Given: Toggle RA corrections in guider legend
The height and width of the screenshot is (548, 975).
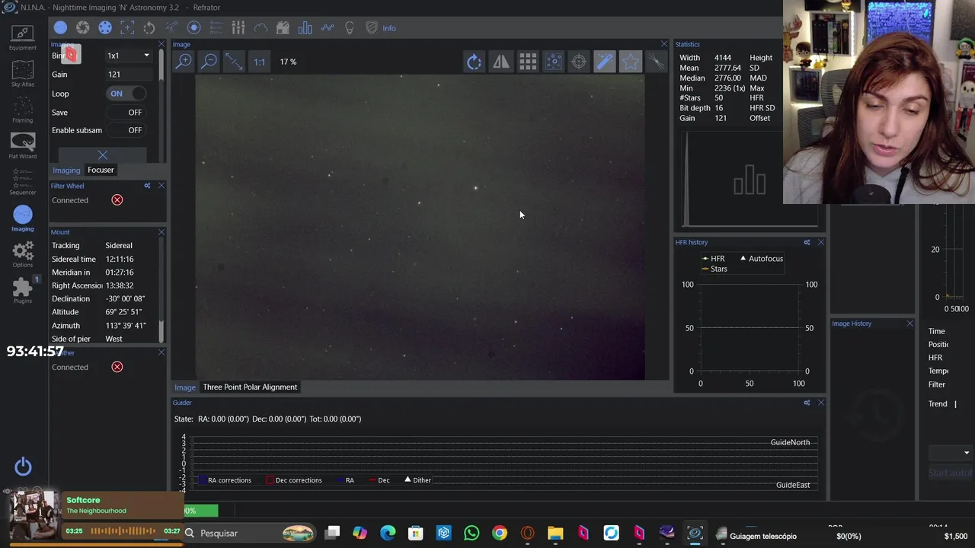Looking at the screenshot, I should coord(225,480).
